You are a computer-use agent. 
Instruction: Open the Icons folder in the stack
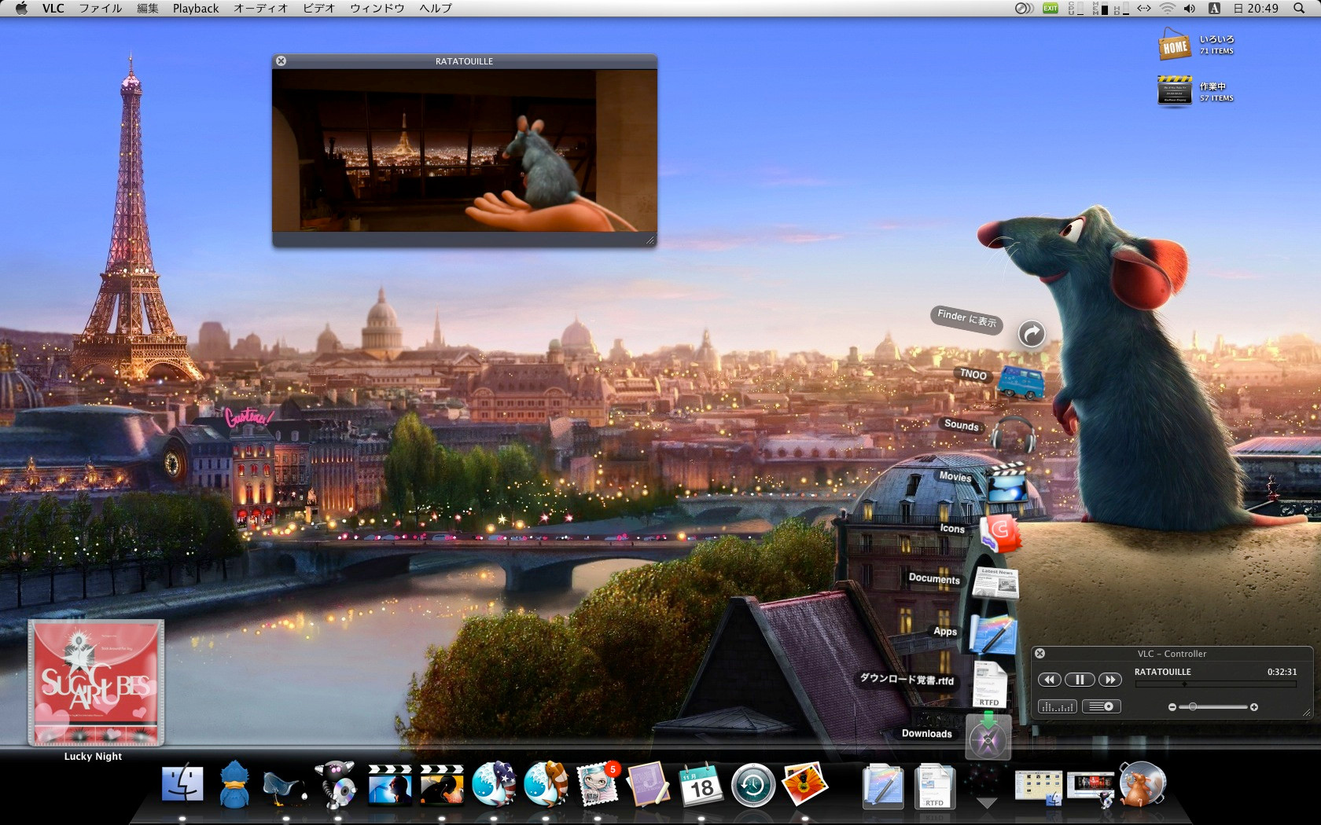pos(999,534)
